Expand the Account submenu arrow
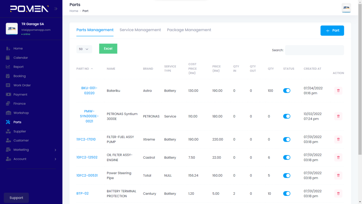Viewport: 362px width, 204px height. coord(56,159)
